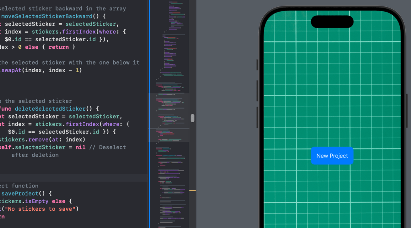Click the highlighted viewport region in minimap
411x228 pixels.
(169, 117)
